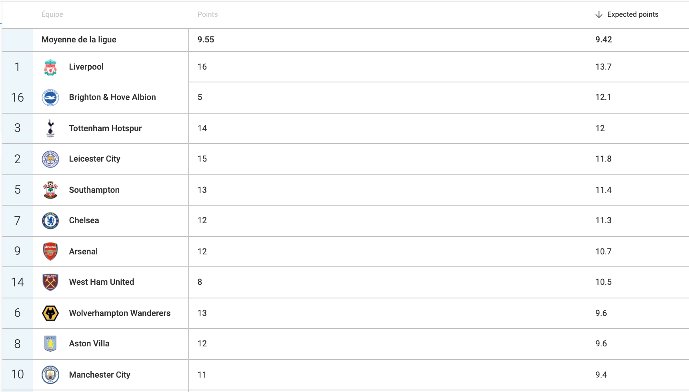Screen dimensions: 689x392
Task: Click the West Ham United hammers crest
Action: point(50,282)
